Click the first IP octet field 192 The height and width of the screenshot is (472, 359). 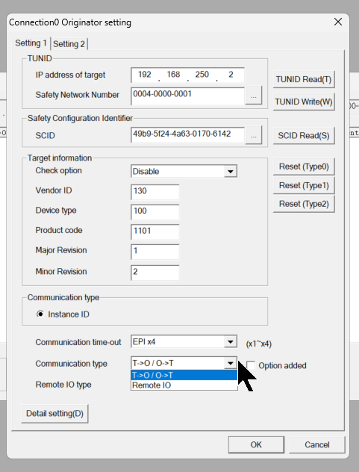[145, 75]
